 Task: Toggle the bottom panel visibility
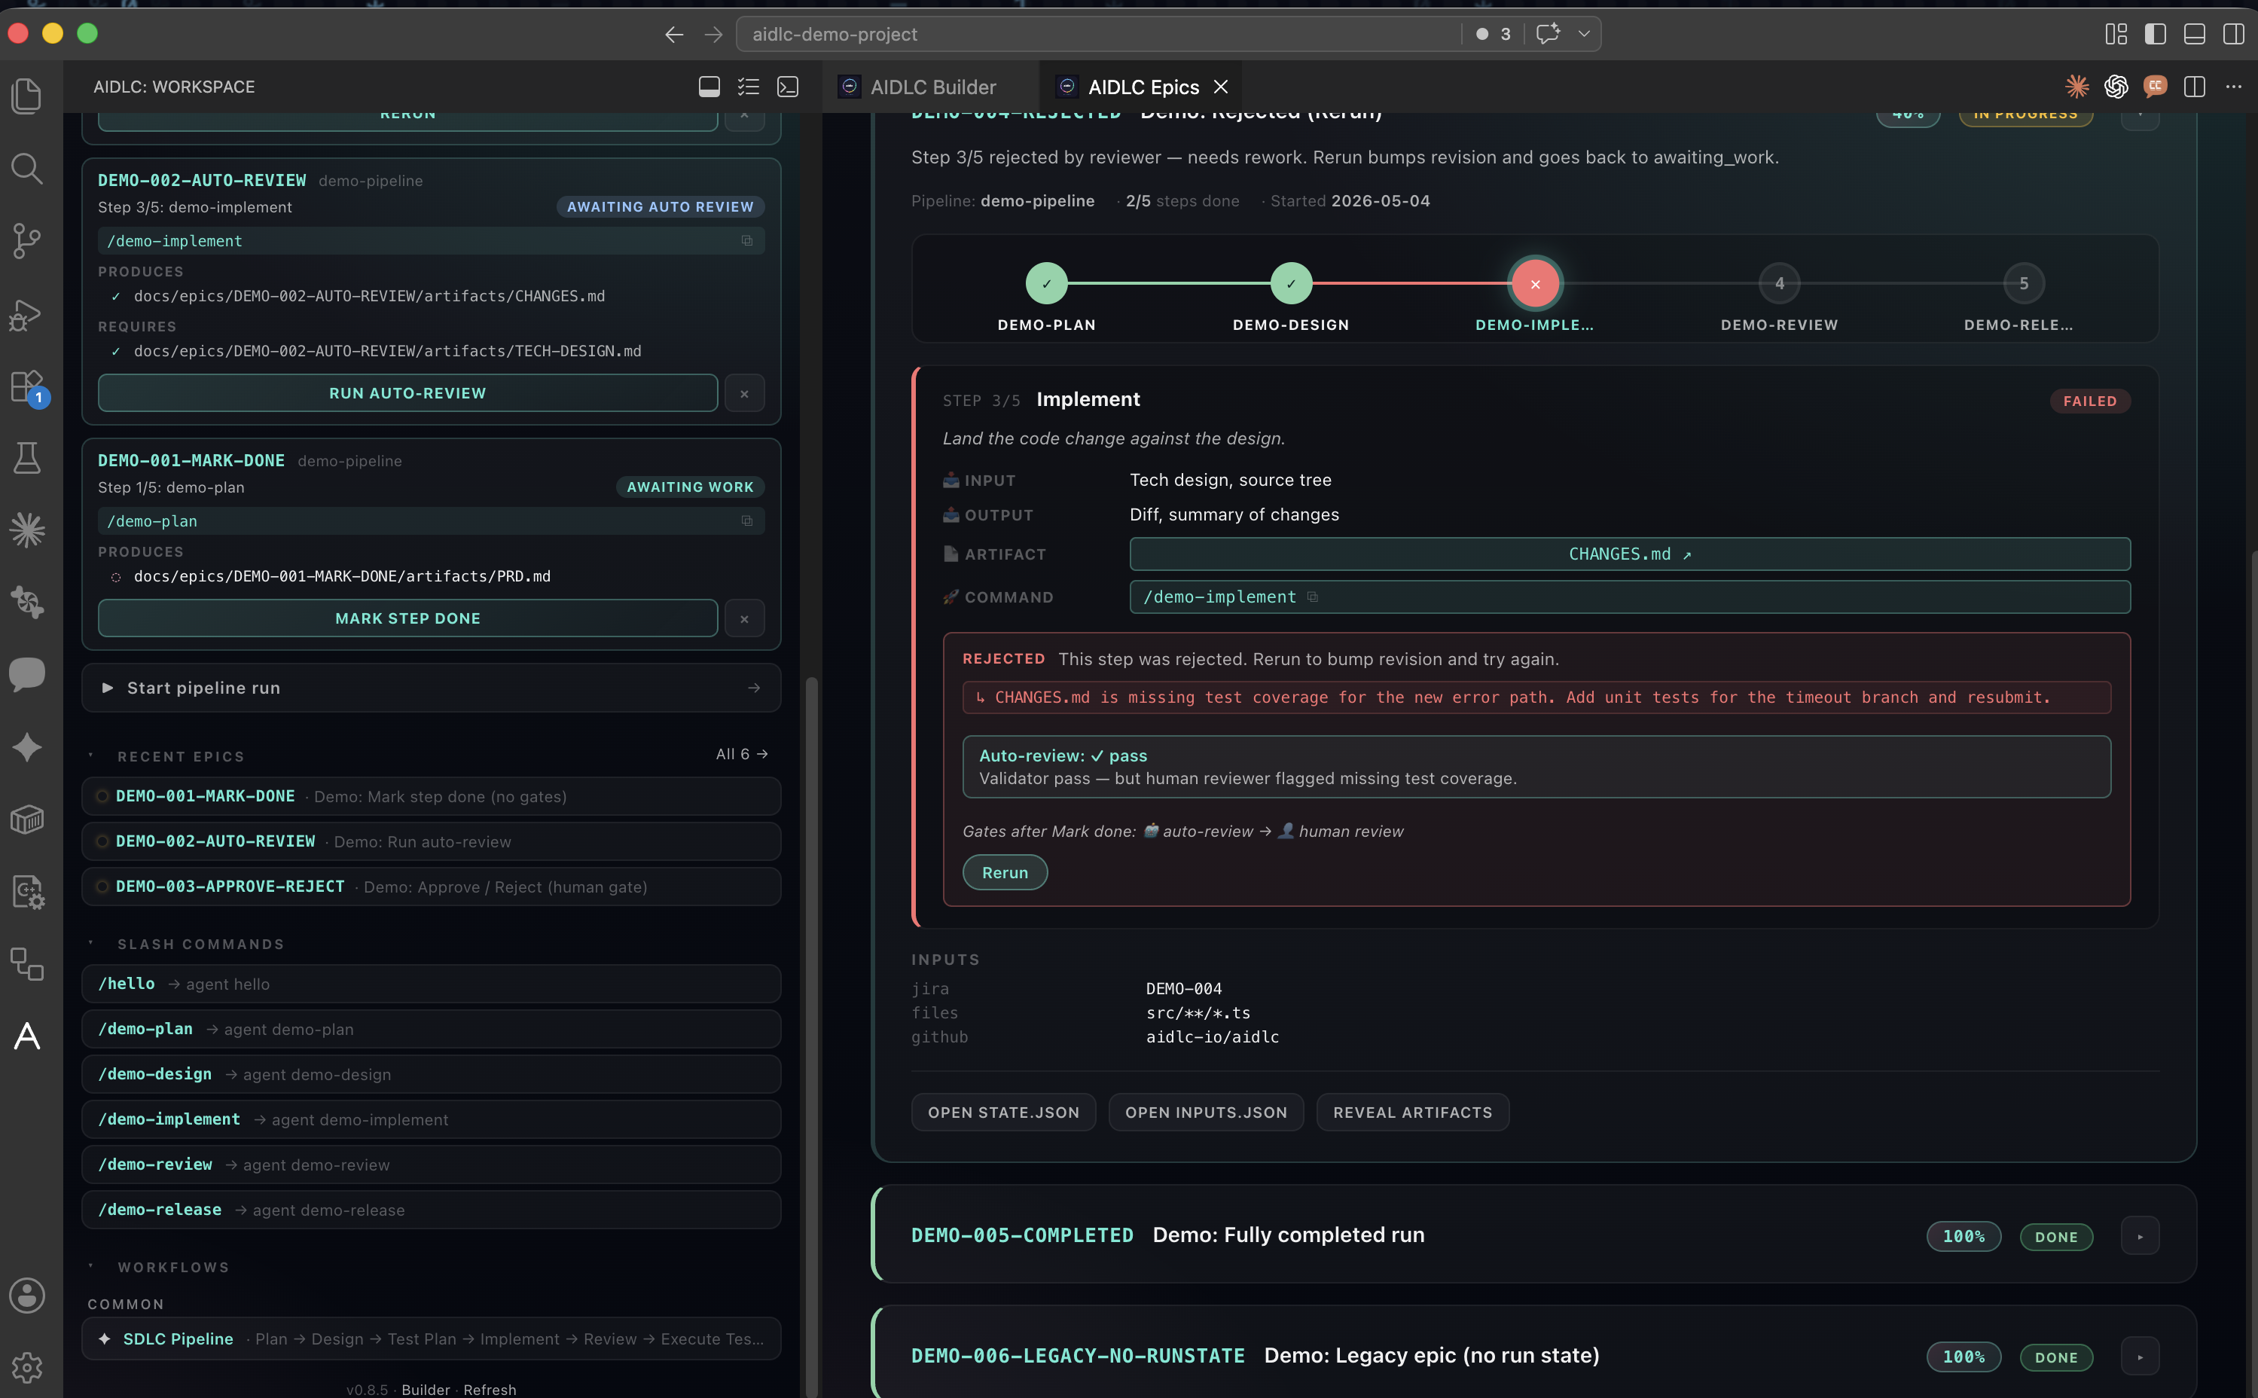[2194, 33]
